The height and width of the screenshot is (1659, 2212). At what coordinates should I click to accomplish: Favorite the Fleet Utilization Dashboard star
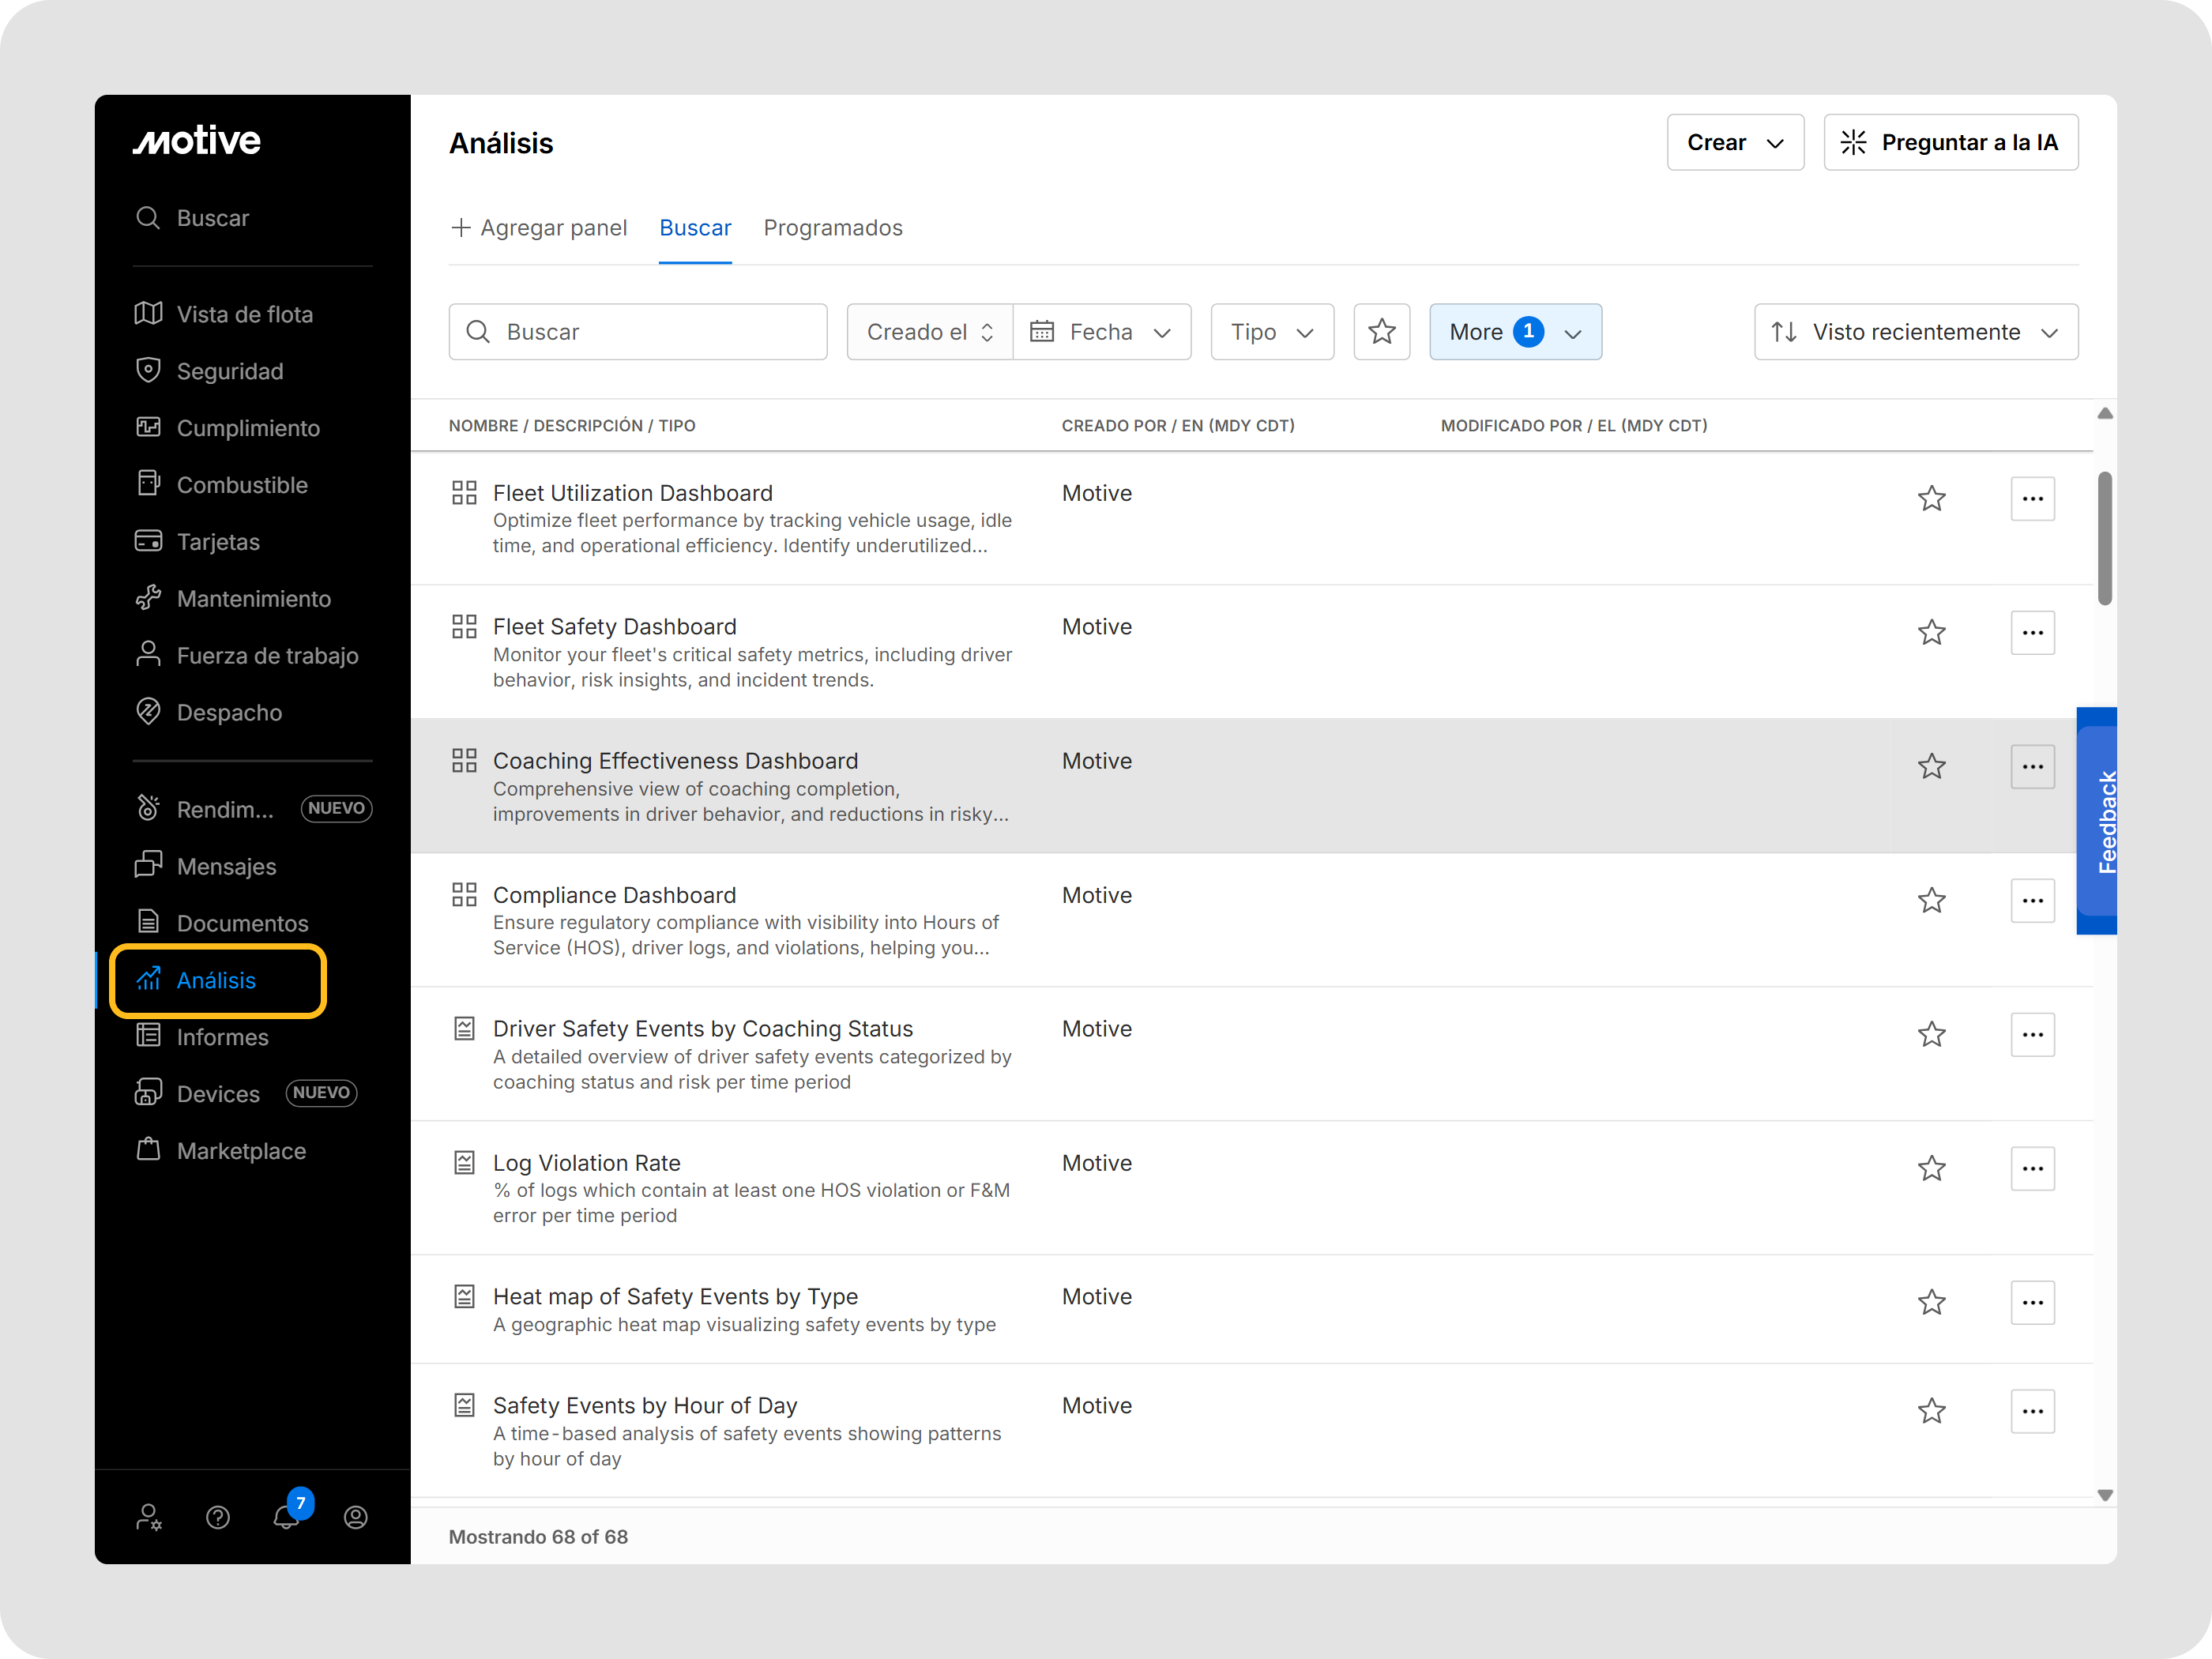click(1931, 498)
